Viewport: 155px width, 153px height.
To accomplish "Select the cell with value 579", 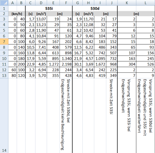I will click(66, 47).
